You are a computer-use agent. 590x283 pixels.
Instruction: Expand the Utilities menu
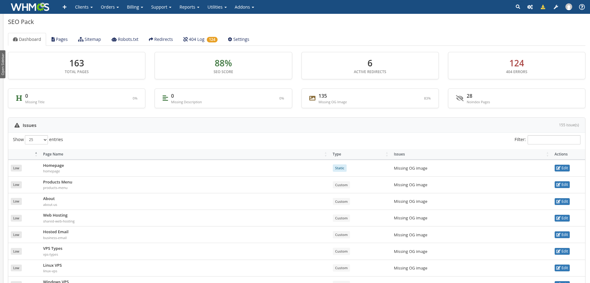pos(217,7)
